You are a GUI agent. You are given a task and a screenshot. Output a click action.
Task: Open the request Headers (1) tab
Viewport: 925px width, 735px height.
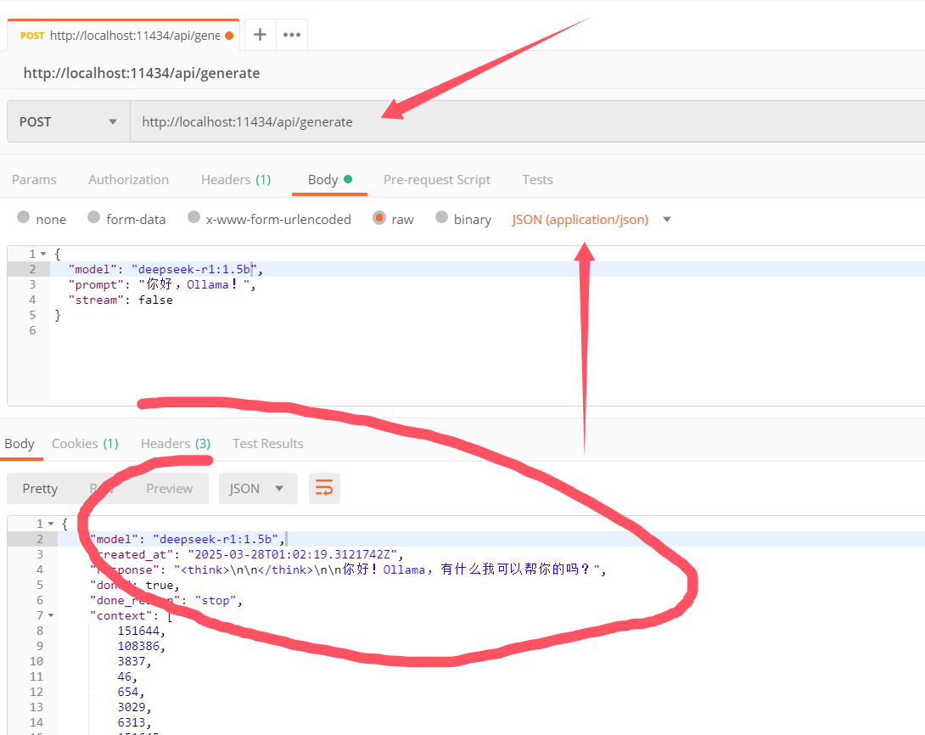point(236,179)
